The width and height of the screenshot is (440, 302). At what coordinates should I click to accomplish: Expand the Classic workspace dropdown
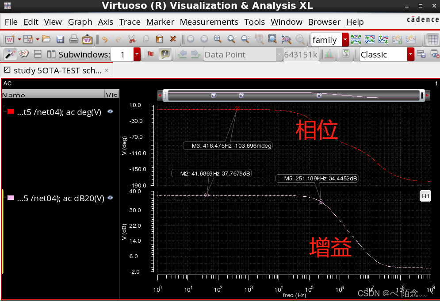point(410,54)
